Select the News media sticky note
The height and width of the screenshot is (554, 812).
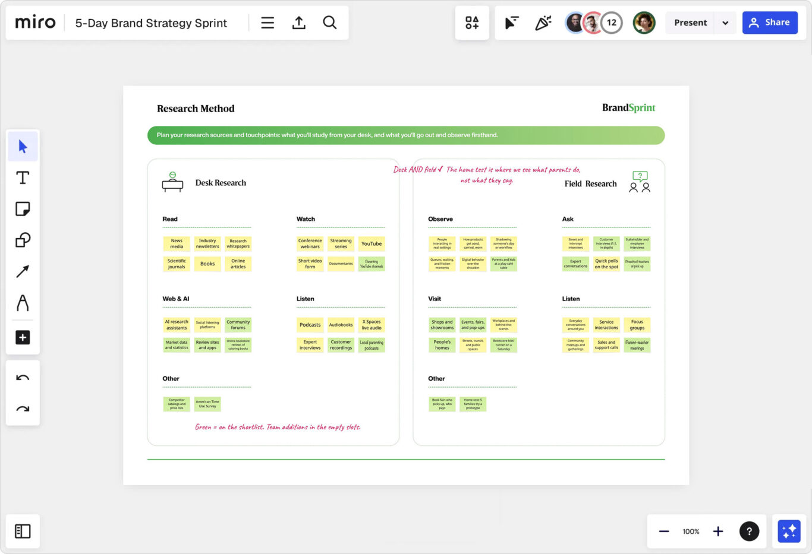pos(177,244)
